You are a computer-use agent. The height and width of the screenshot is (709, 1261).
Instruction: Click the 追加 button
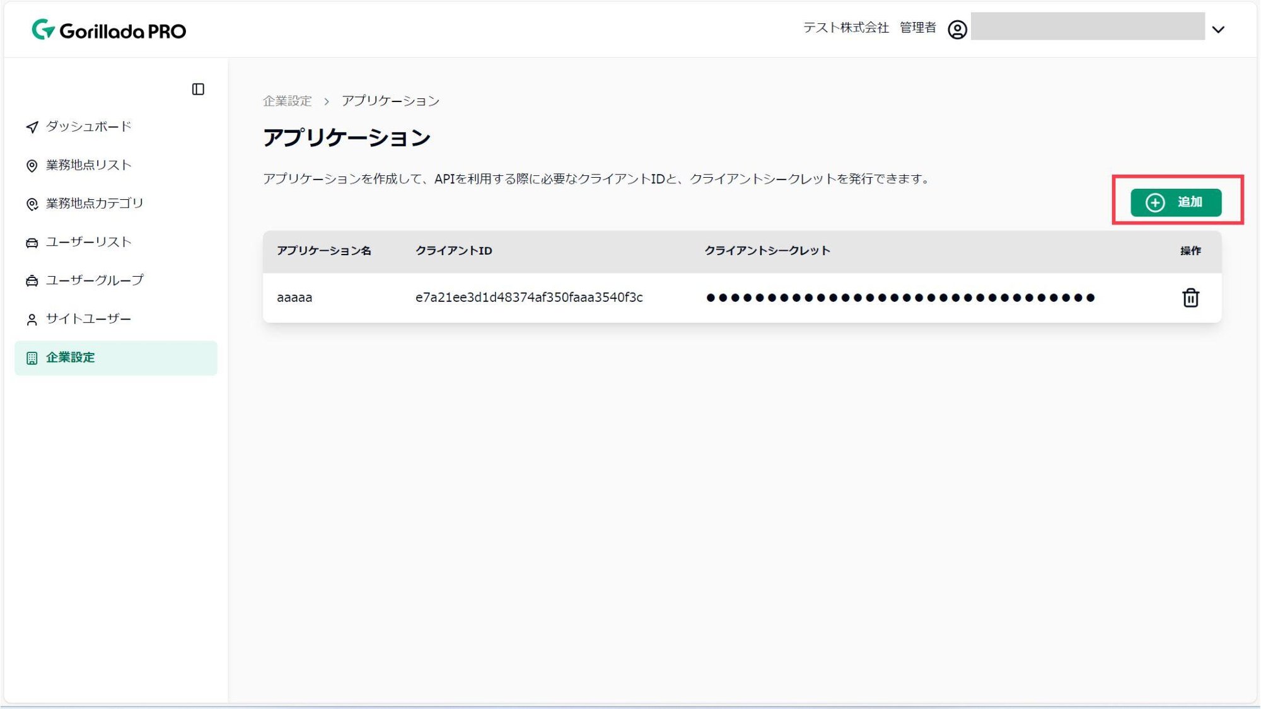point(1176,202)
